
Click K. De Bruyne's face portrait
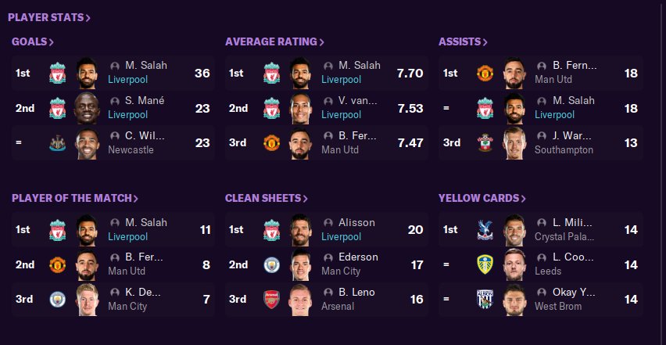(x=87, y=300)
